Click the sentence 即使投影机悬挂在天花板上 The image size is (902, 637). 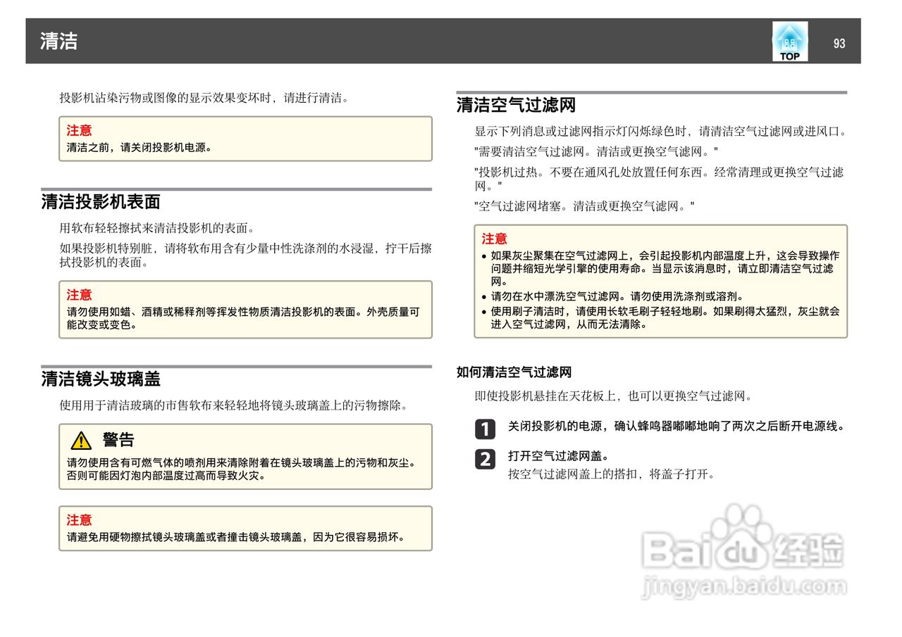pos(614,396)
